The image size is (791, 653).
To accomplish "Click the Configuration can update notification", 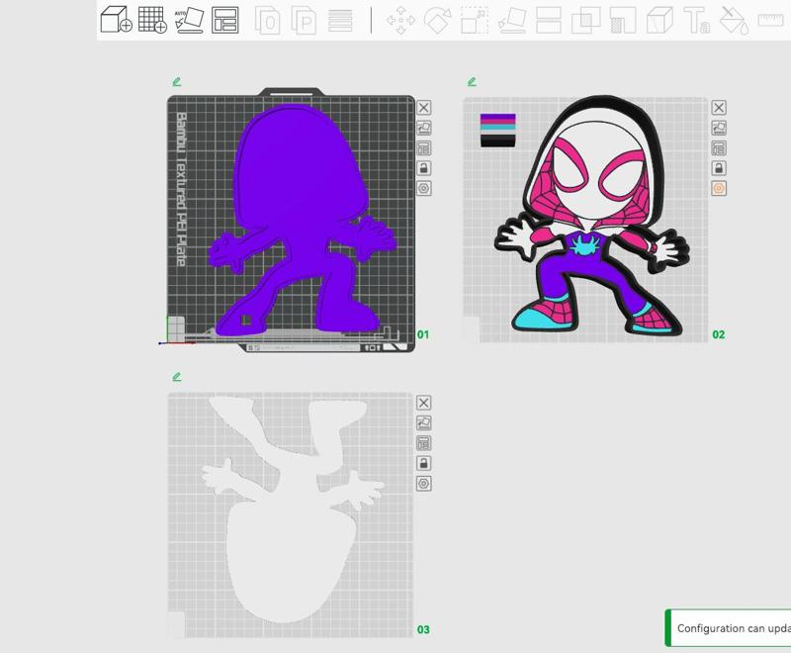I will coord(728,628).
